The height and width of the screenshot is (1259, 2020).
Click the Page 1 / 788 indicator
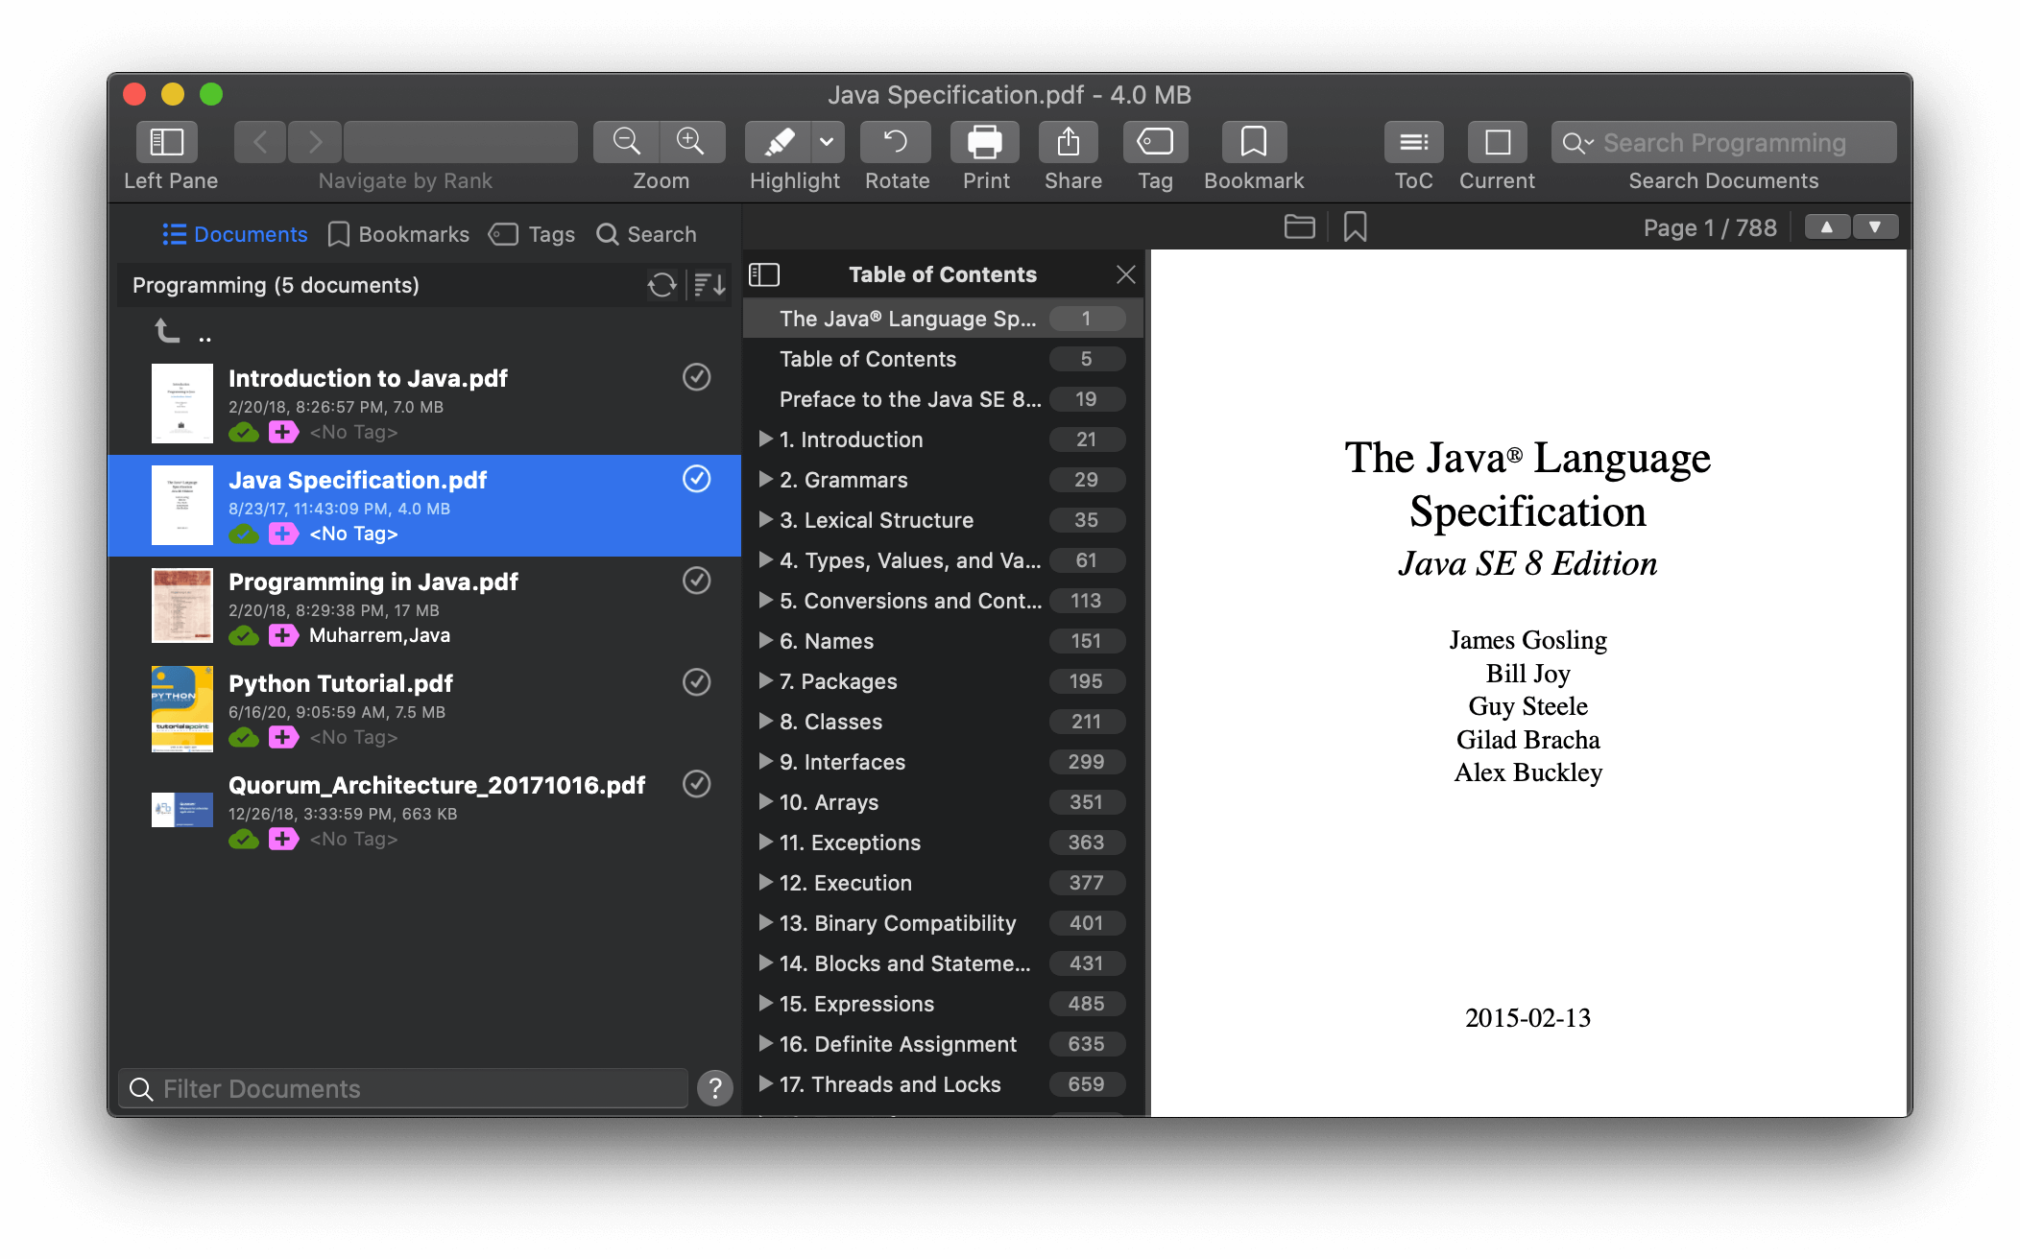(1710, 227)
